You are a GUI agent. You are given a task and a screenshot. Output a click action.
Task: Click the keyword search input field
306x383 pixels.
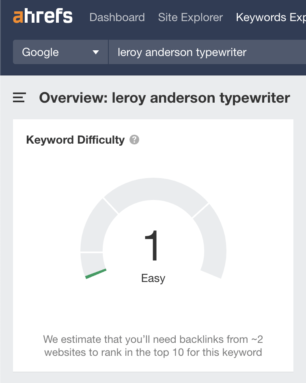pos(207,52)
